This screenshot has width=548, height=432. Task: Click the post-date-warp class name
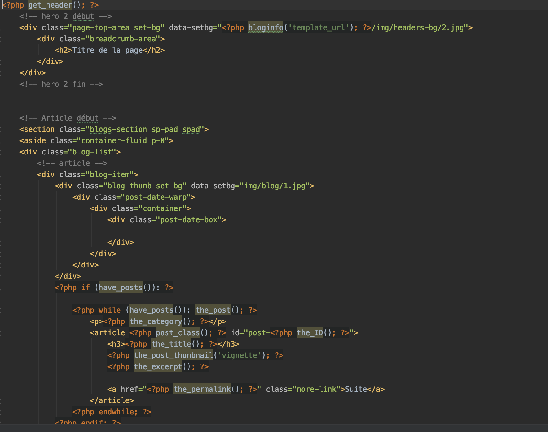(x=156, y=197)
